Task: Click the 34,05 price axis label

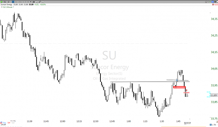Action: coord(214,69)
